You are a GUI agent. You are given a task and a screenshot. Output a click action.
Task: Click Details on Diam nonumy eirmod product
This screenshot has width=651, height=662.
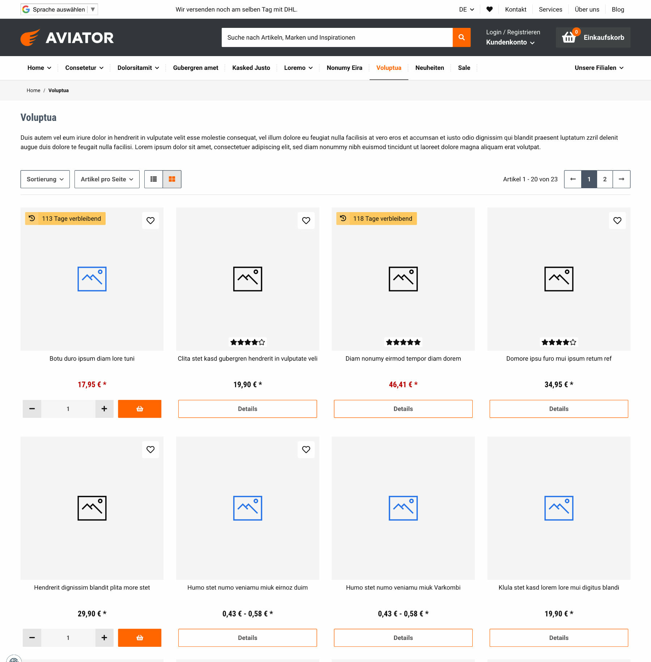click(403, 409)
